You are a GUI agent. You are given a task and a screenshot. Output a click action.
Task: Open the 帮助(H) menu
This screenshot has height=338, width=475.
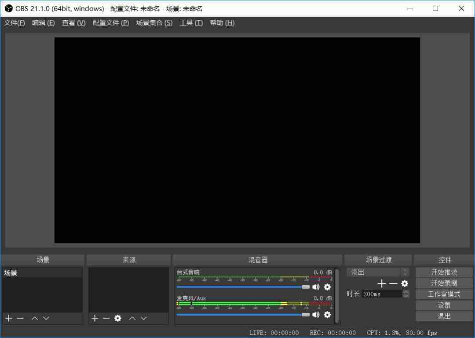[222, 23]
